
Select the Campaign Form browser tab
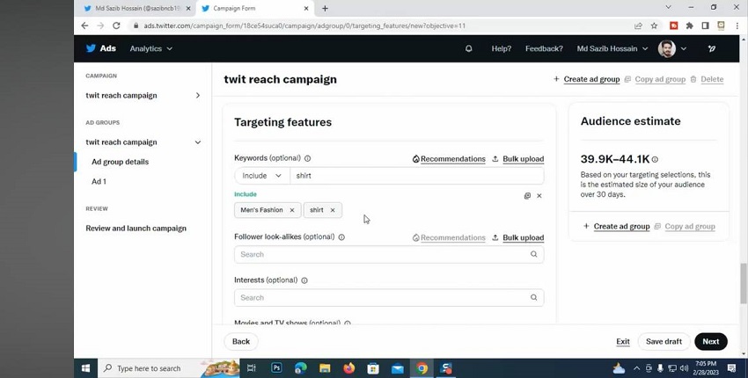tap(255, 9)
